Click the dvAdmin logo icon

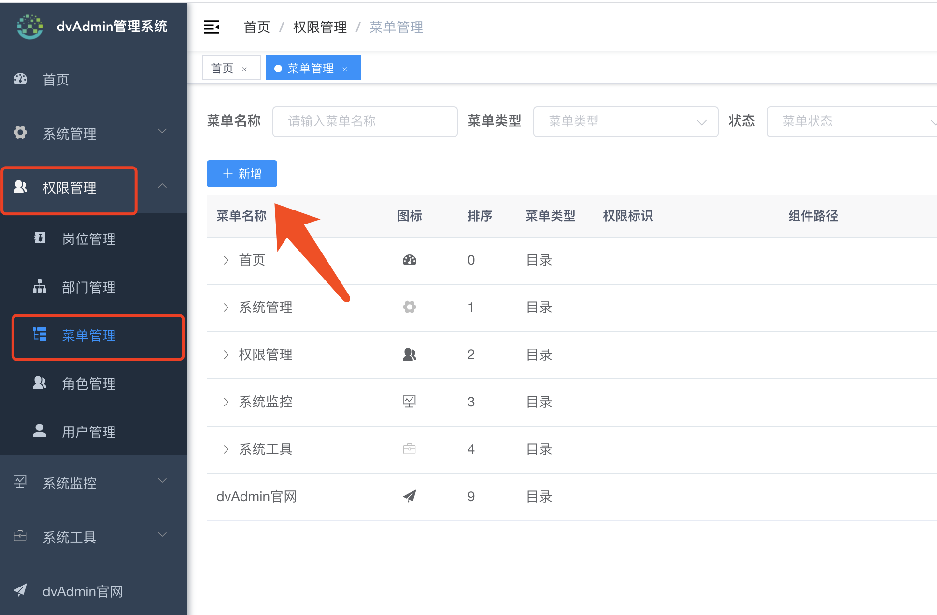(x=30, y=27)
